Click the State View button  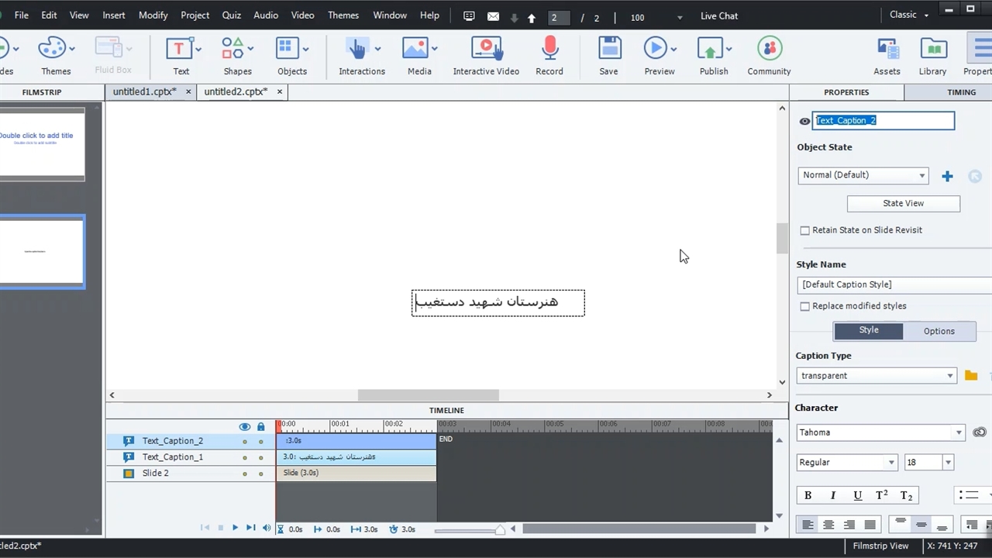(x=903, y=203)
